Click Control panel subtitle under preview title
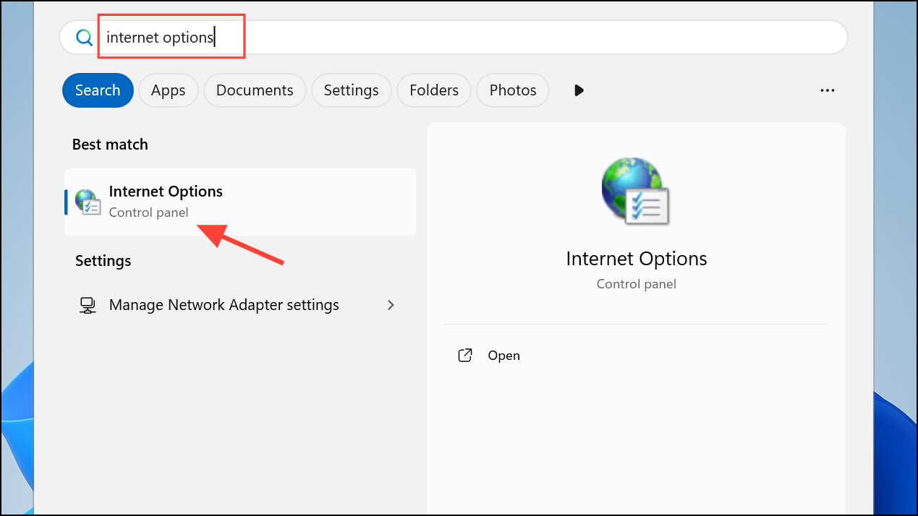Screen dimensions: 918x516 pyautogui.click(x=637, y=284)
